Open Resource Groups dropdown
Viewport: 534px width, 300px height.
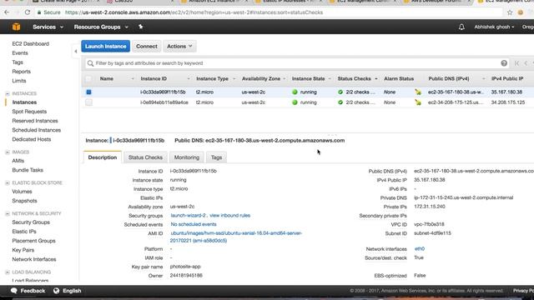pyautogui.click(x=101, y=27)
